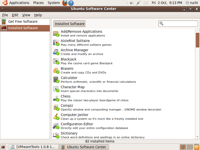Click the Computer Janitor broom icon
Screen dimensions: 200x150
(x=56, y=117)
